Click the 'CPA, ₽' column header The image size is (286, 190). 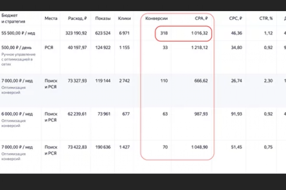click(x=201, y=18)
